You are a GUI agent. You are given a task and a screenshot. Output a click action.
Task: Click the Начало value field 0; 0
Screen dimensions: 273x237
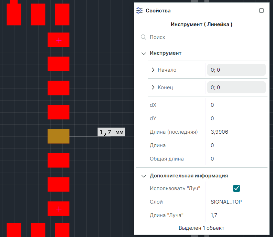point(237,70)
